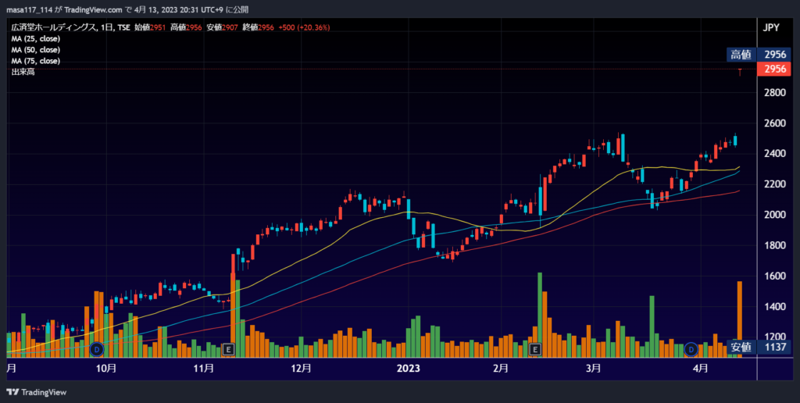Image resolution: width=800 pixels, height=403 pixels.
Task: Click the 高値2956 value in the legend
Action: [186, 27]
